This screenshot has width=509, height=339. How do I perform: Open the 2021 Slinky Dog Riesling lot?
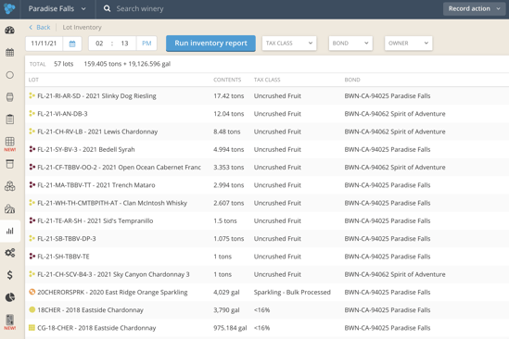pyautogui.click(x=96, y=96)
